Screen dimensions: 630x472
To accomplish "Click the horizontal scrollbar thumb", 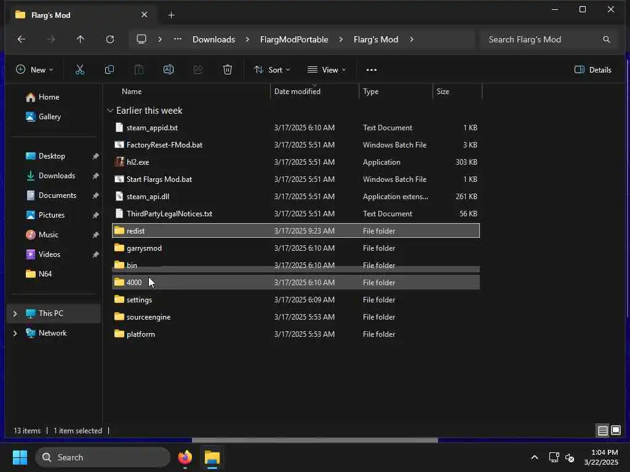I will 314,440.
